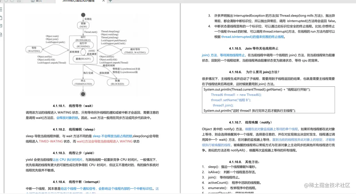Viewport: 356px width, 194px height.
Task: Click heading 4.1.10.5. Join 等待其他线程终止
Action: pos(254,48)
